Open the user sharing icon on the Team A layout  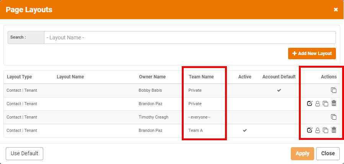[x=318, y=130]
